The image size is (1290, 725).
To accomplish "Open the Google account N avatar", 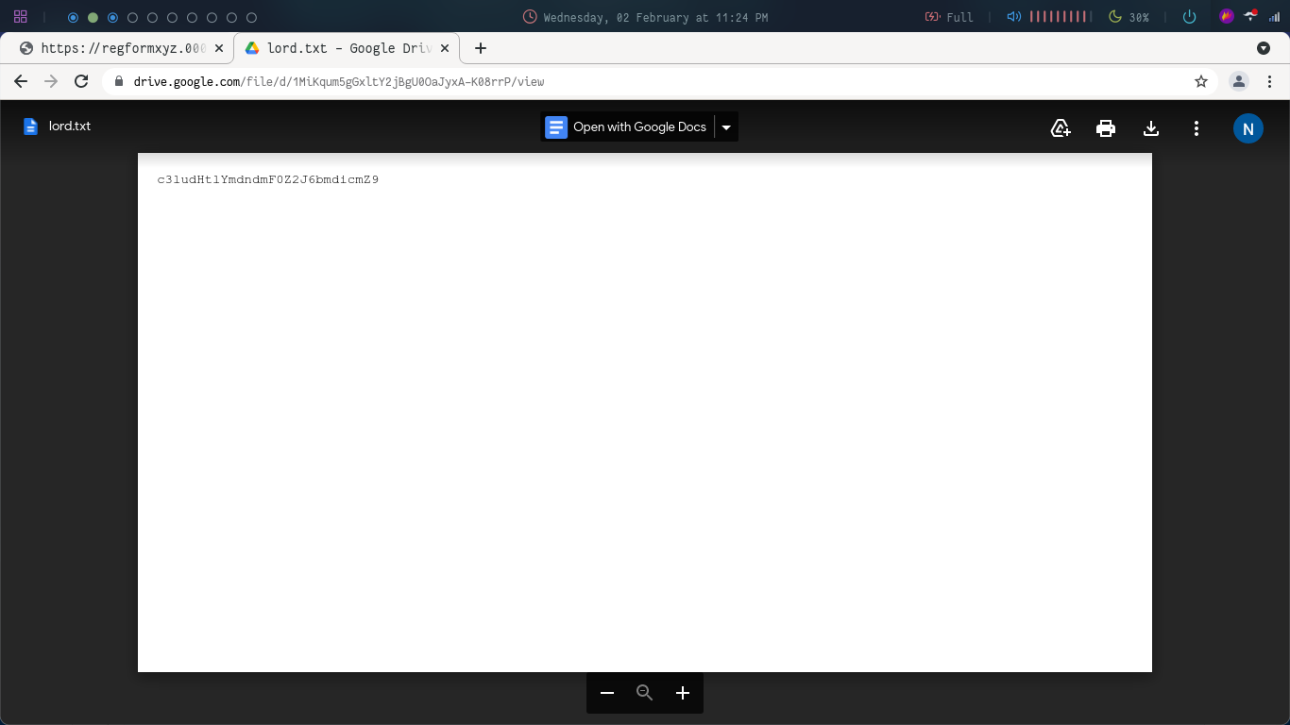I will [1248, 128].
